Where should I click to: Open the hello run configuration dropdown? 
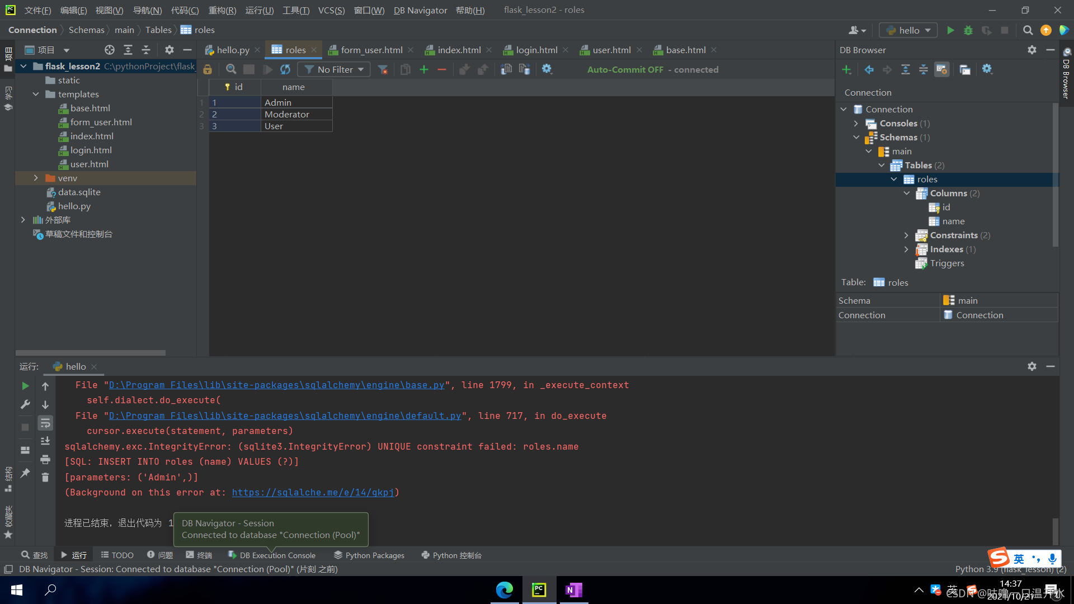point(908,30)
